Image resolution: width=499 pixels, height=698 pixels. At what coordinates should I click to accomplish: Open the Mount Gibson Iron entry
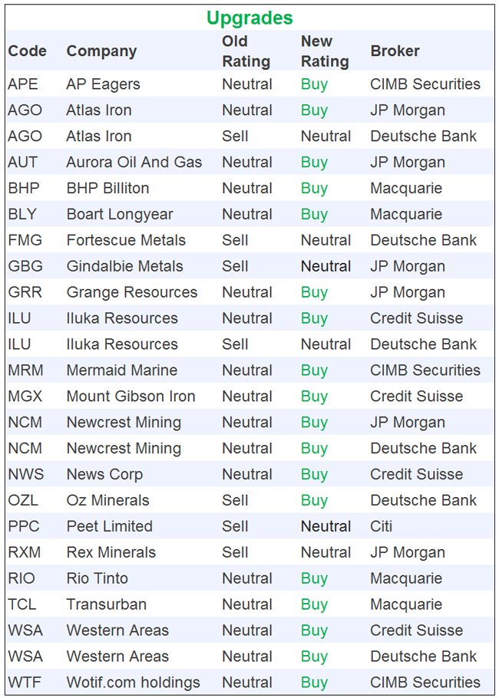[131, 397]
